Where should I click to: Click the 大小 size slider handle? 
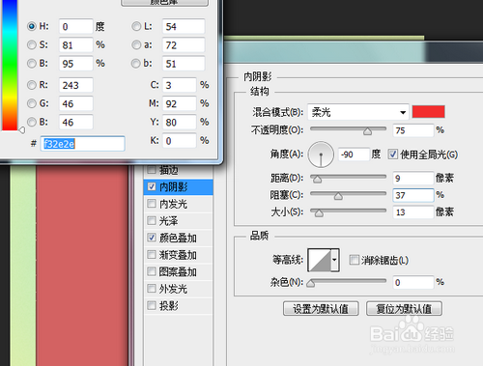coord(319,212)
